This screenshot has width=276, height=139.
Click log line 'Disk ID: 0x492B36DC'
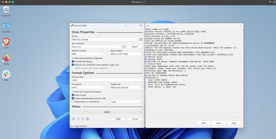pyautogui.click(x=156, y=73)
